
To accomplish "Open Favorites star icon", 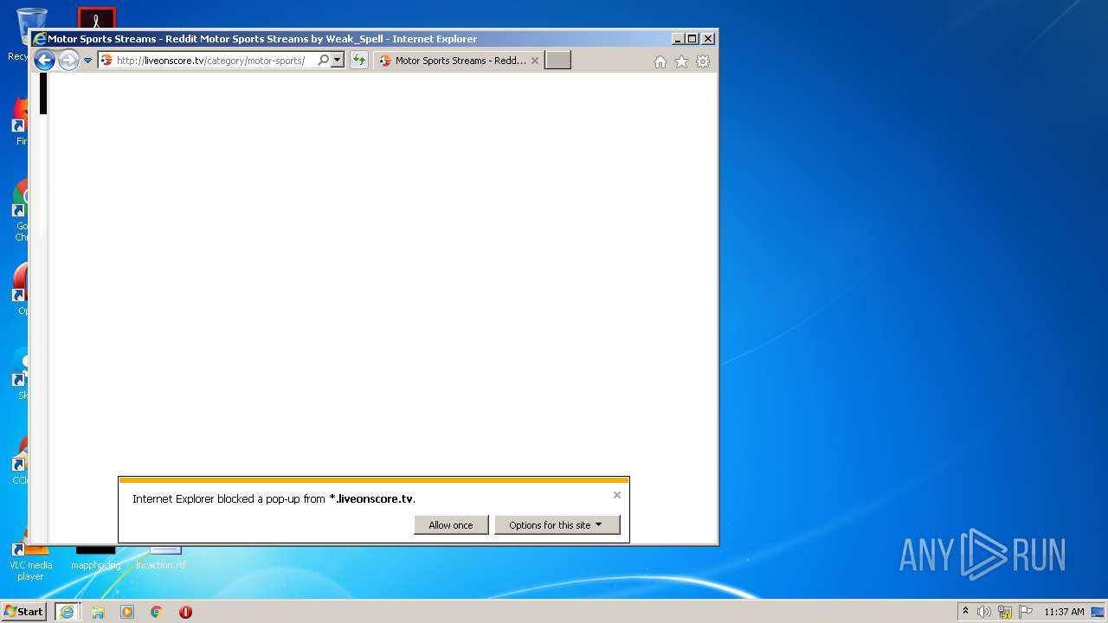I will point(681,61).
